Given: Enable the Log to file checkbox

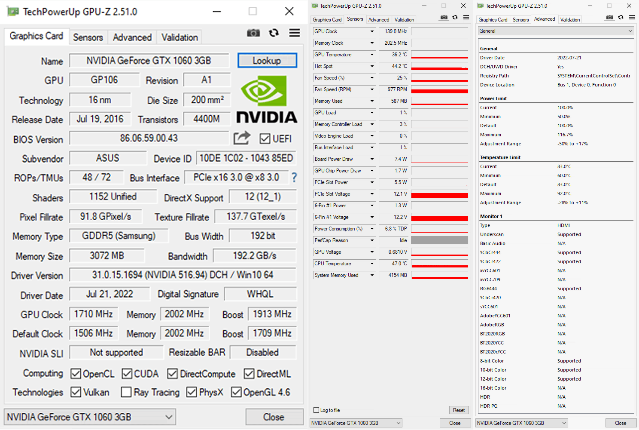Looking at the screenshot, I should 316,410.
